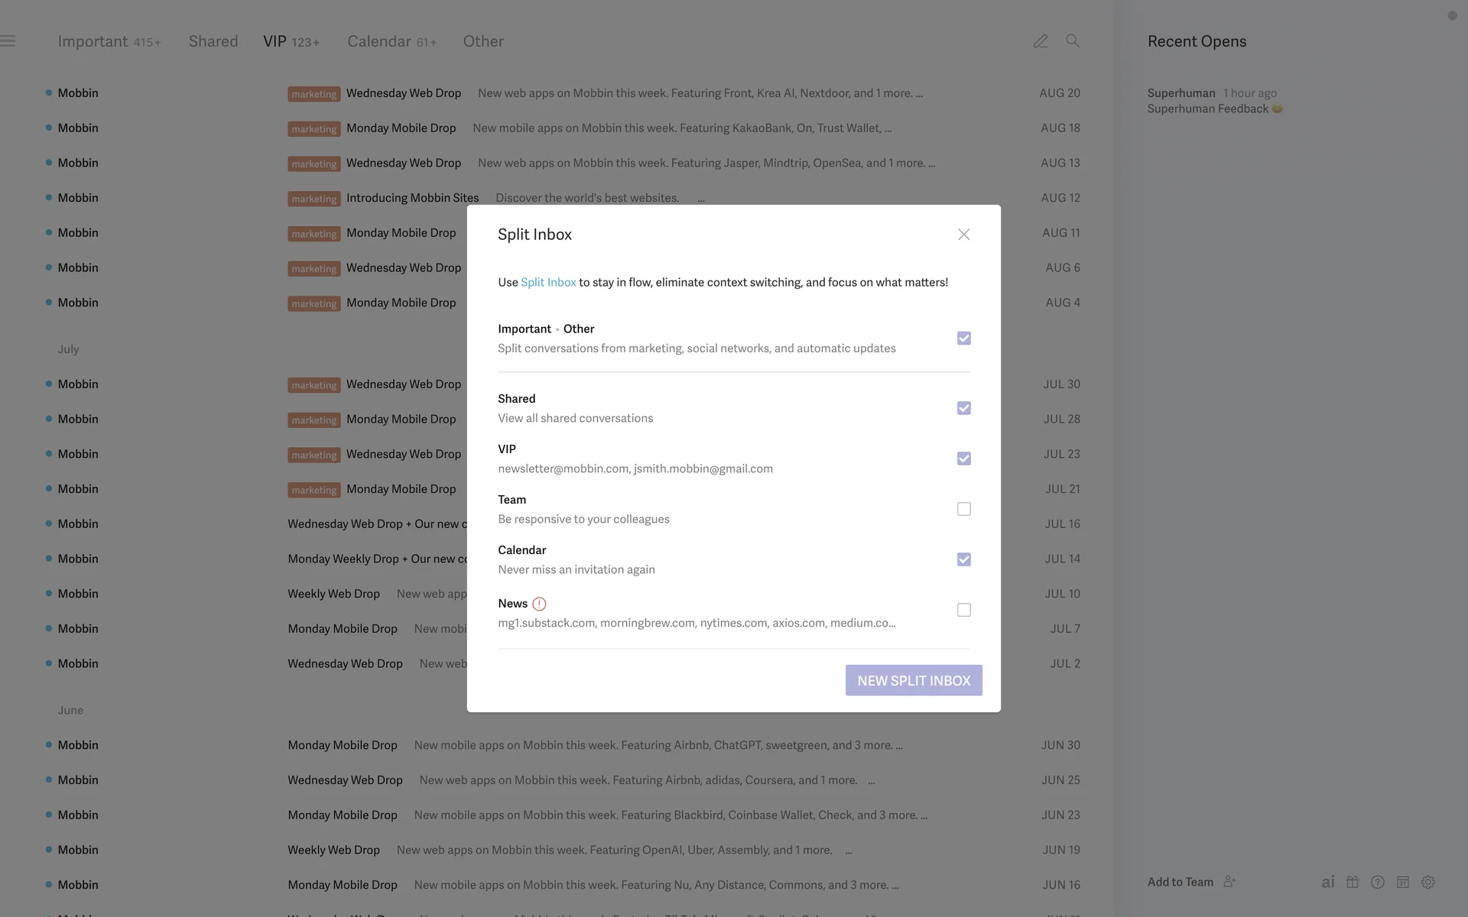Uncheck the VIP split checkbox

tap(963, 458)
